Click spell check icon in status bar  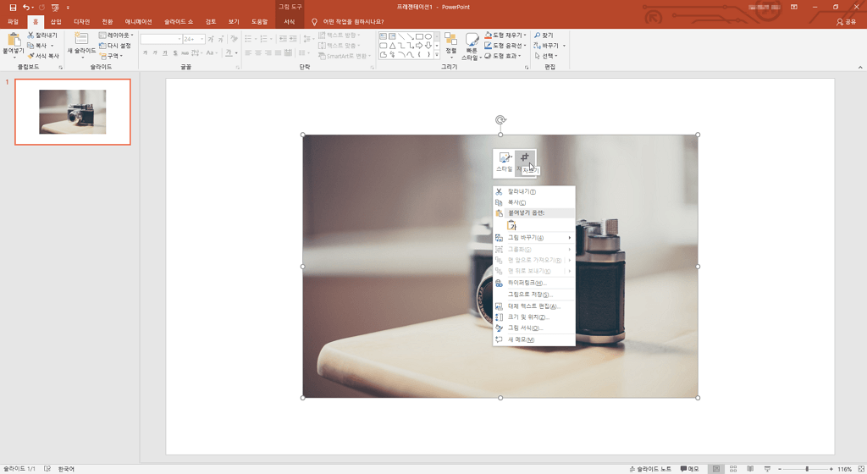pos(47,469)
